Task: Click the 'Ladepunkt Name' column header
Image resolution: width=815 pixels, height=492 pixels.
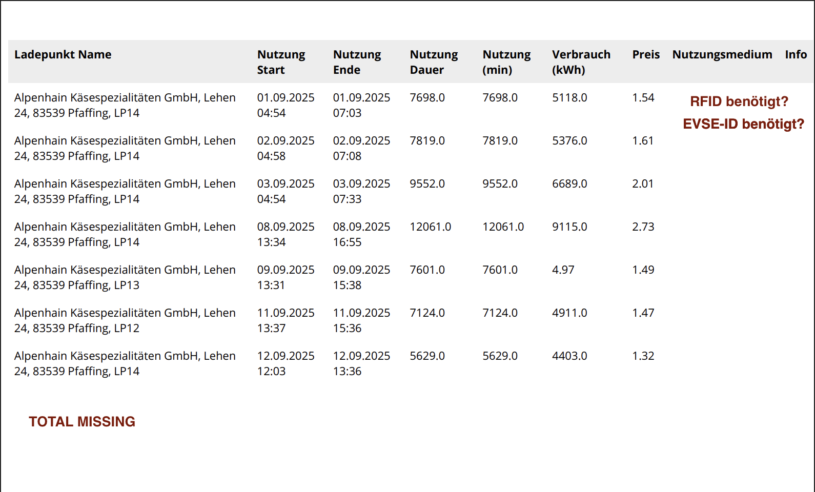Action: click(63, 55)
